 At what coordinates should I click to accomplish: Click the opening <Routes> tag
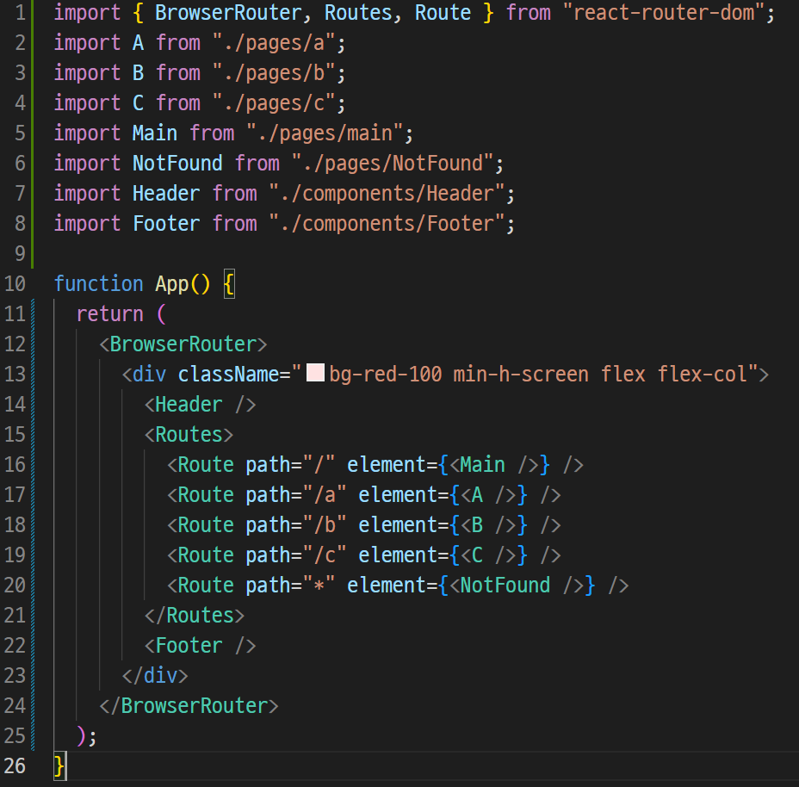pos(189,434)
